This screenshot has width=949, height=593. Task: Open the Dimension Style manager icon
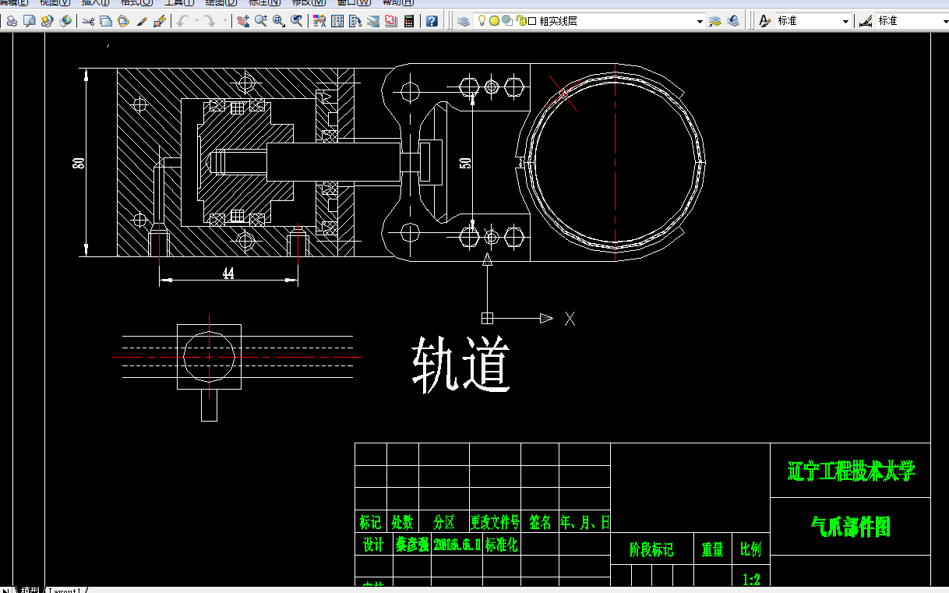(x=866, y=21)
